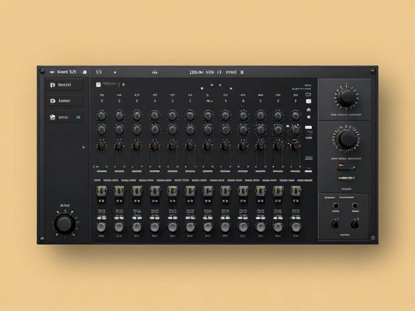Select the second sidebar menu entry
This screenshot has height=311, width=415.
(65, 101)
